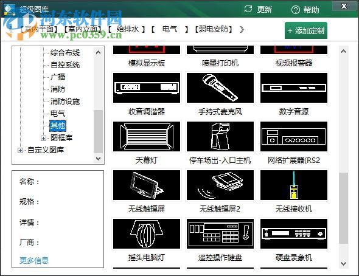
Task: Expand the 自定义图库 tree node
Action: 20,150
